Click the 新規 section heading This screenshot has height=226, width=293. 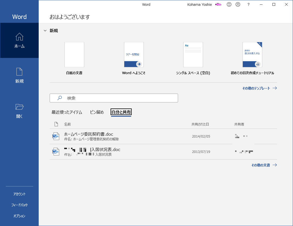click(x=53, y=30)
